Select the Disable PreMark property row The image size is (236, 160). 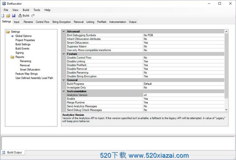click(145, 65)
